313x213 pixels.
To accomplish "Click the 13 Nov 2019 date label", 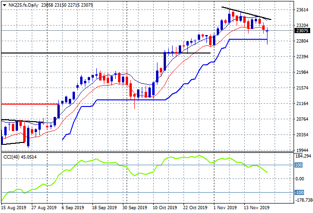I will pyautogui.click(x=257, y=208).
